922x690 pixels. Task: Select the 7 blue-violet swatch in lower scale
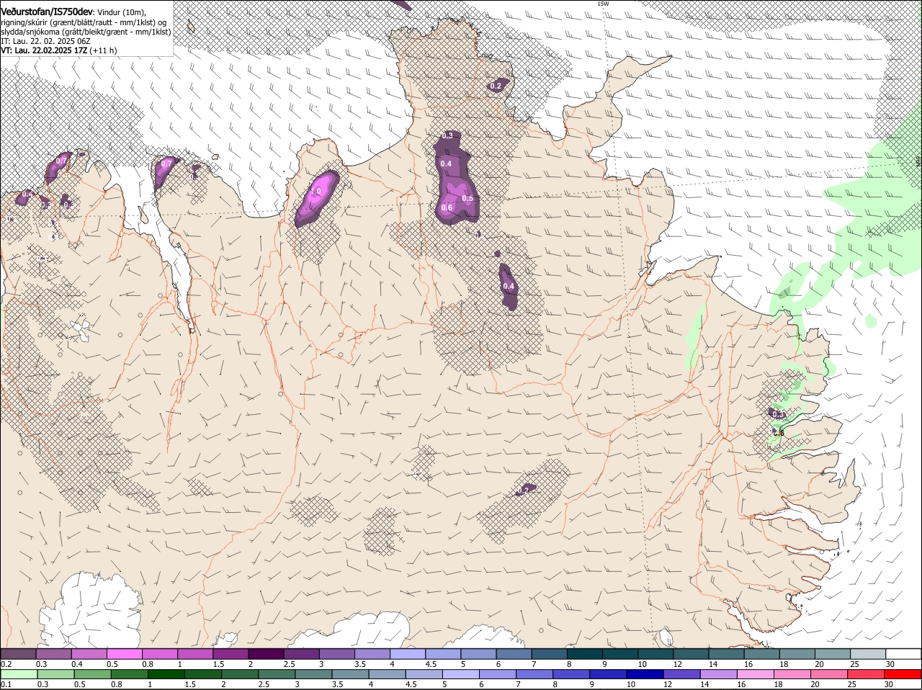[533, 674]
